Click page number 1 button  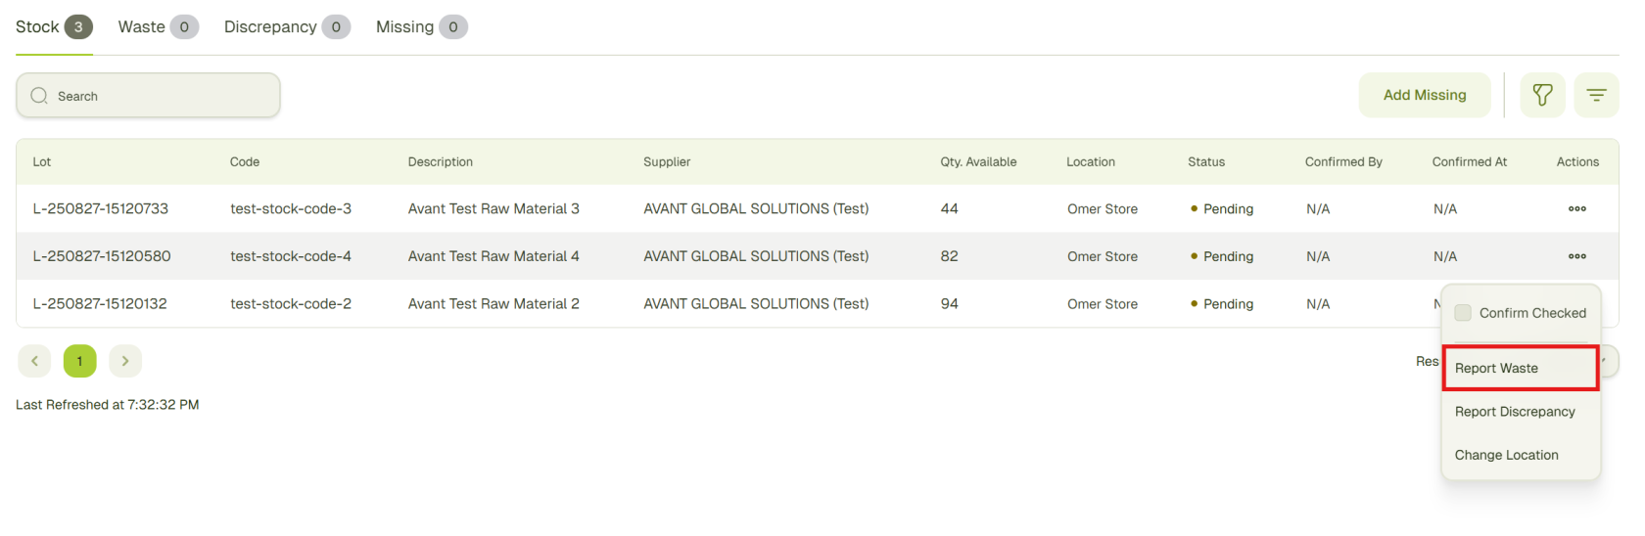(x=80, y=361)
